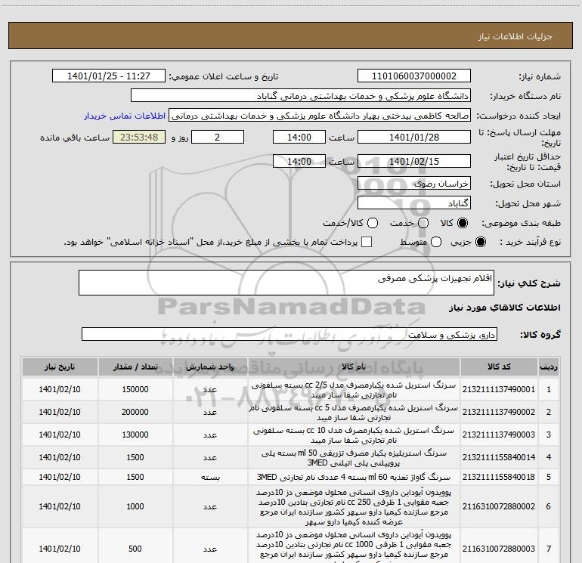The image size is (582, 563).
Task: Toggle the Islamic treasury bonds payment checkbox
Action: [x=367, y=242]
